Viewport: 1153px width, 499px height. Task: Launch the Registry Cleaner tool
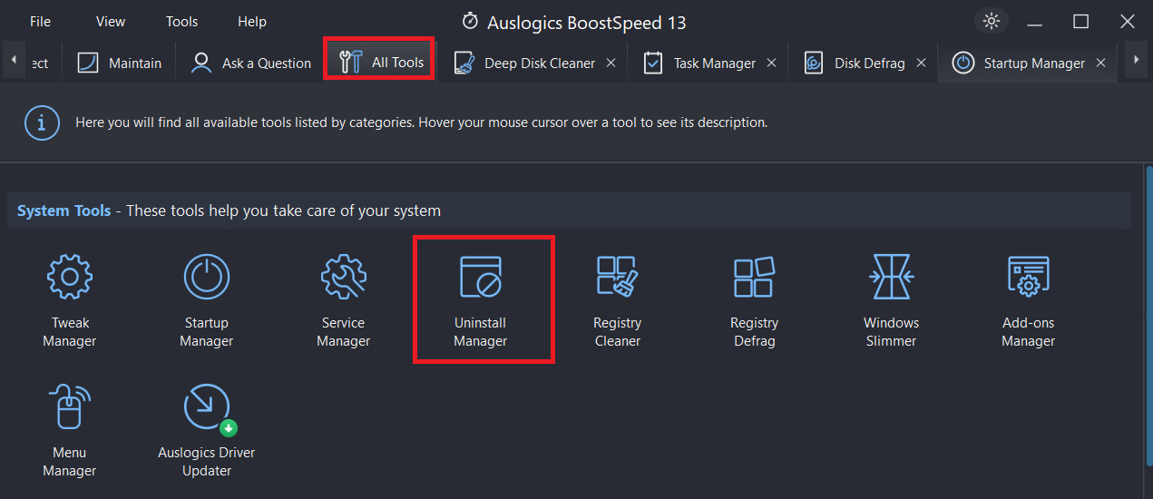coord(618,300)
